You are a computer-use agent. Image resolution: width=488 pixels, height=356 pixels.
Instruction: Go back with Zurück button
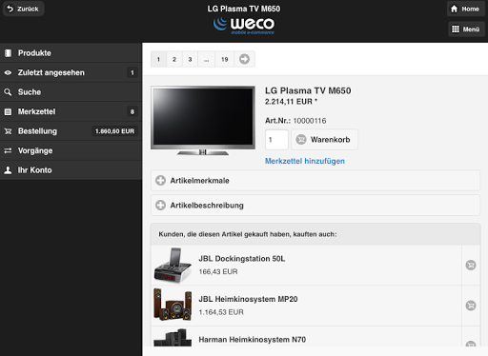23,9
